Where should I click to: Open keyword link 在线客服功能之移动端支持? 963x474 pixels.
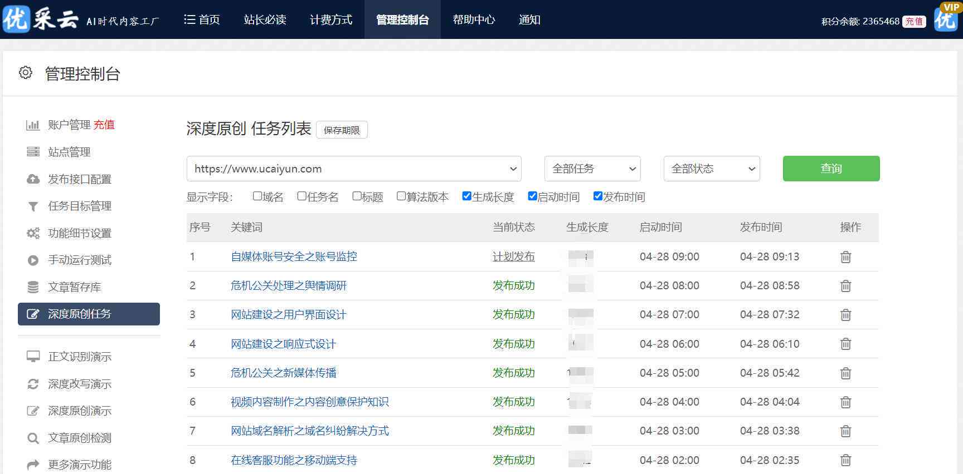point(294,460)
